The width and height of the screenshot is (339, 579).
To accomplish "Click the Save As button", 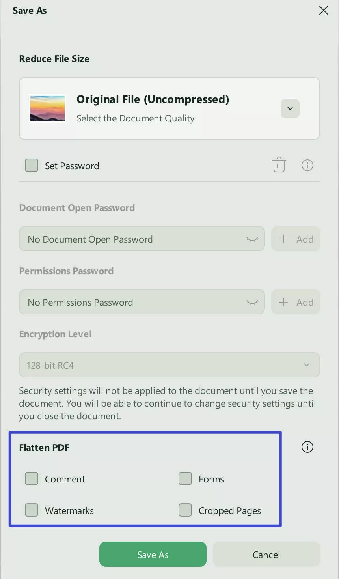I will 153,554.
